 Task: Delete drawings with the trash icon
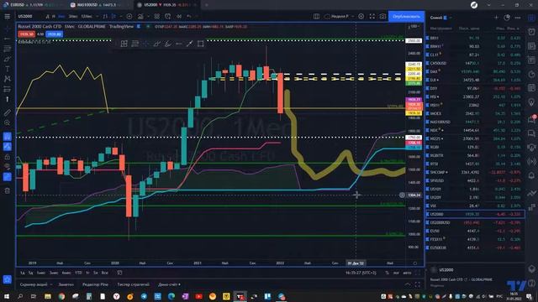pos(8,190)
